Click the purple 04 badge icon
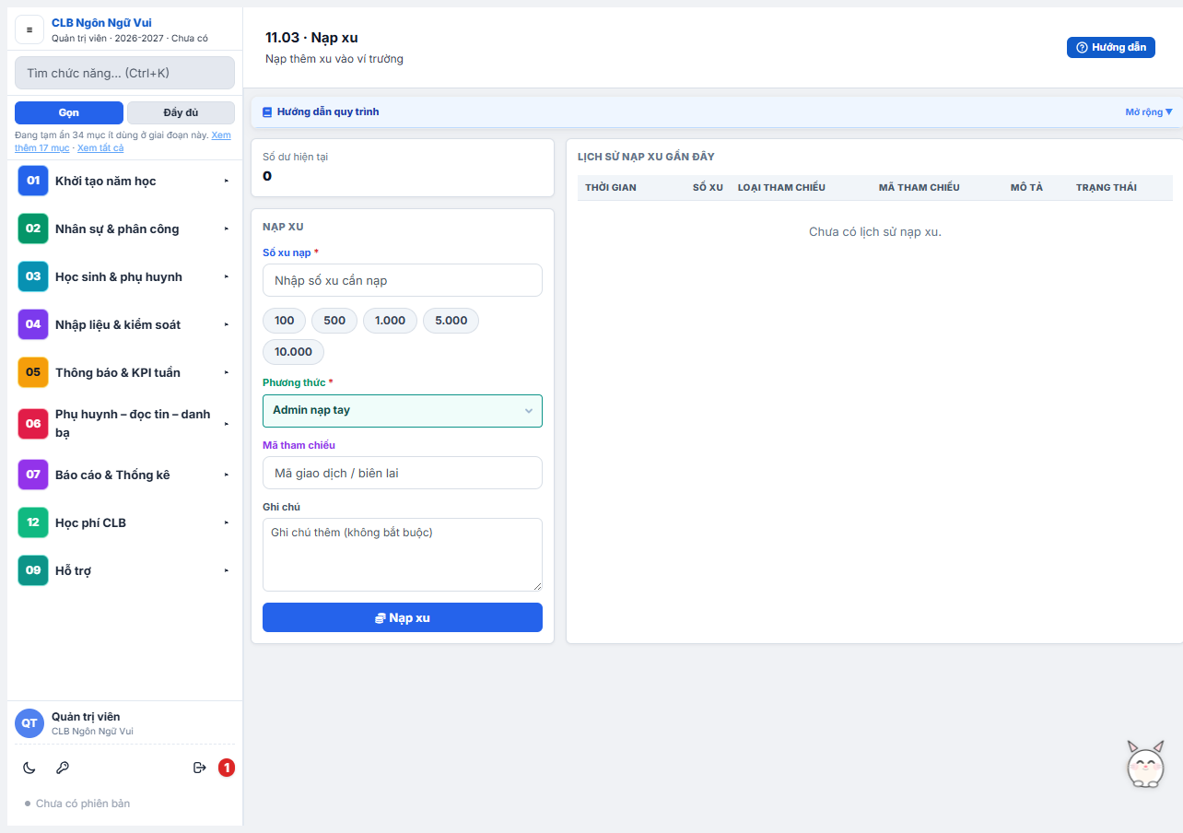This screenshot has width=1183, height=833. pyautogui.click(x=33, y=324)
